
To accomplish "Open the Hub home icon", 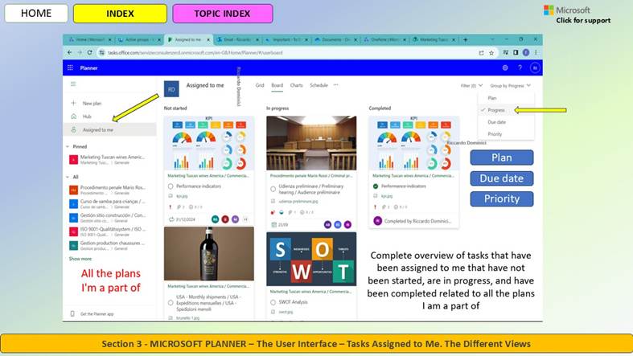I will point(73,116).
